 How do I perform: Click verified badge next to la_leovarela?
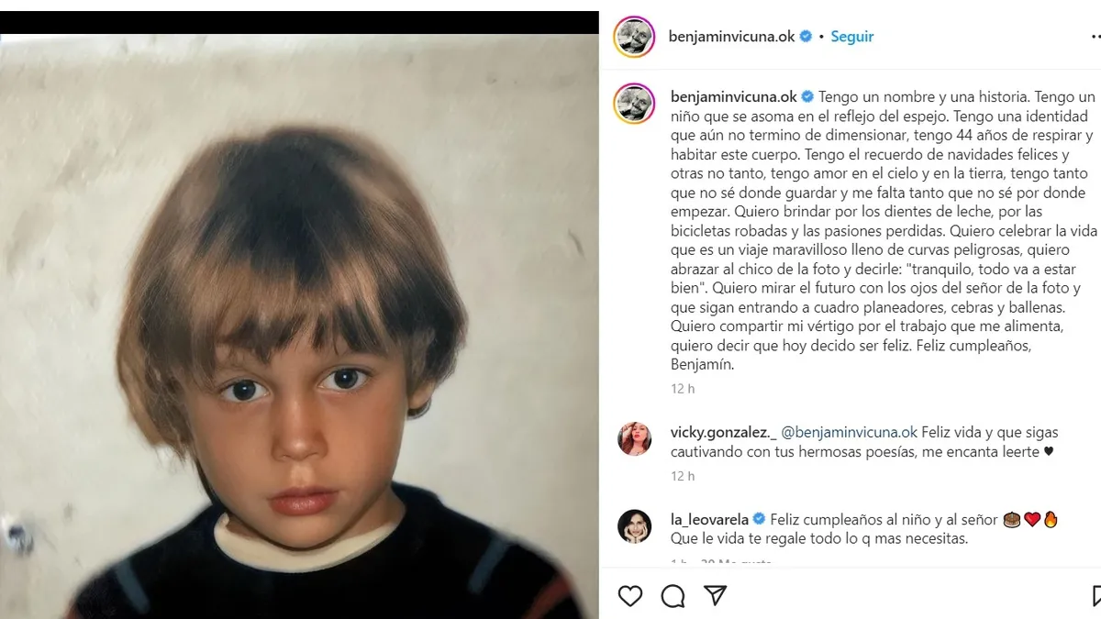pyautogui.click(x=760, y=520)
